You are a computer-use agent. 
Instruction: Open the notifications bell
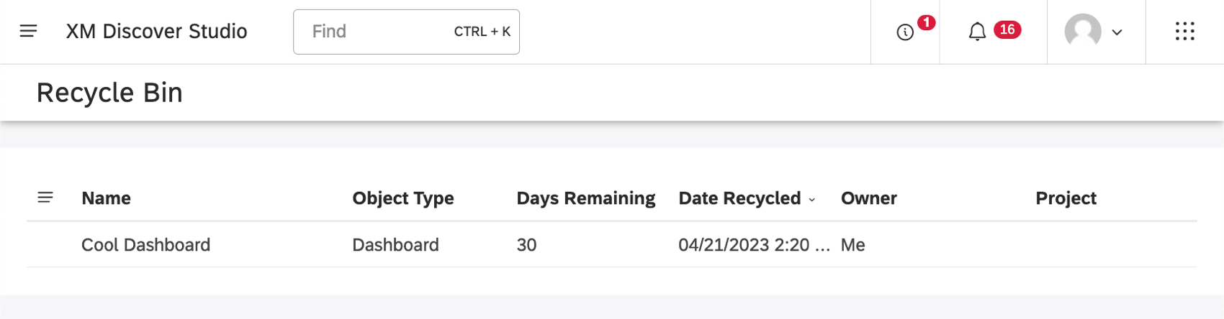tap(977, 32)
